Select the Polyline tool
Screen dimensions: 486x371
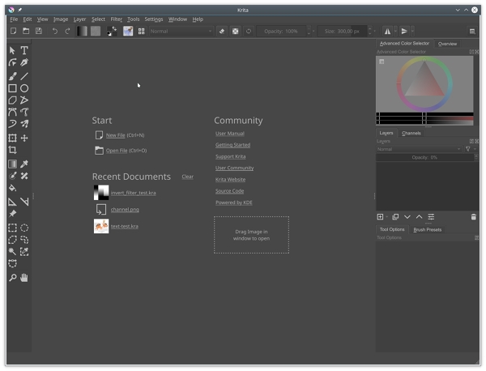[24, 100]
